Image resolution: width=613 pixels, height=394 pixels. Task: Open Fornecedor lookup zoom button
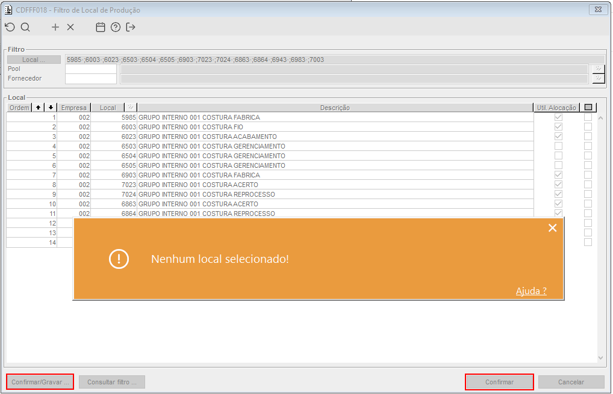coord(598,78)
